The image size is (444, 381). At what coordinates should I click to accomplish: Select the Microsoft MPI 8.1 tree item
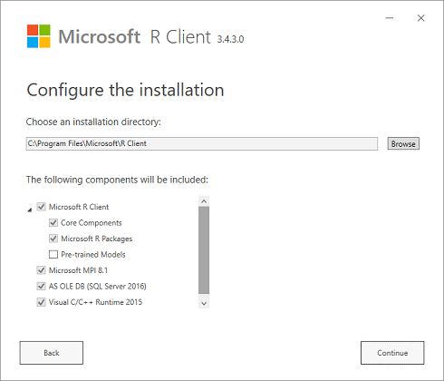pos(78,270)
